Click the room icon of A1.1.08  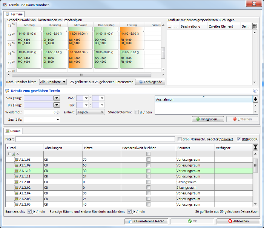click(x=16, y=160)
